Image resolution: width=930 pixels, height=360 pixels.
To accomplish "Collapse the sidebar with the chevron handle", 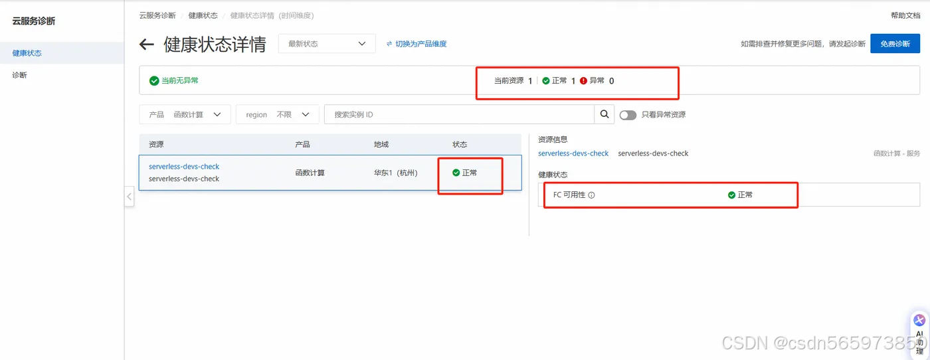I will point(130,197).
